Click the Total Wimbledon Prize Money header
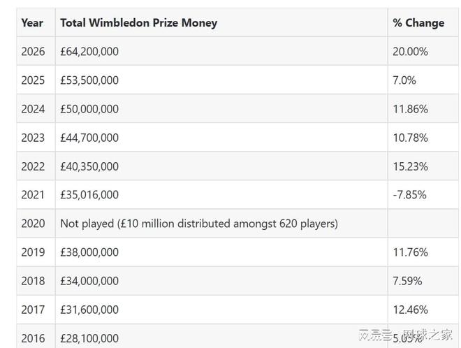The width and height of the screenshot is (461, 348). point(139,23)
